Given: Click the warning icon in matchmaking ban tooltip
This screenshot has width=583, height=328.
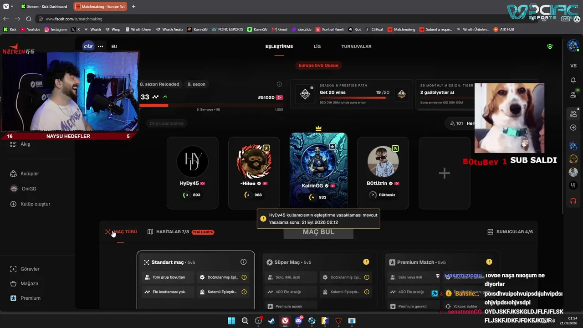Looking at the screenshot, I should coord(263,219).
